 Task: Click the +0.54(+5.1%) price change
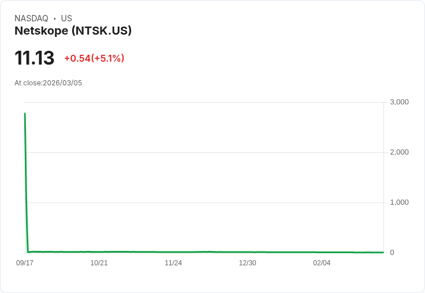tap(94, 58)
